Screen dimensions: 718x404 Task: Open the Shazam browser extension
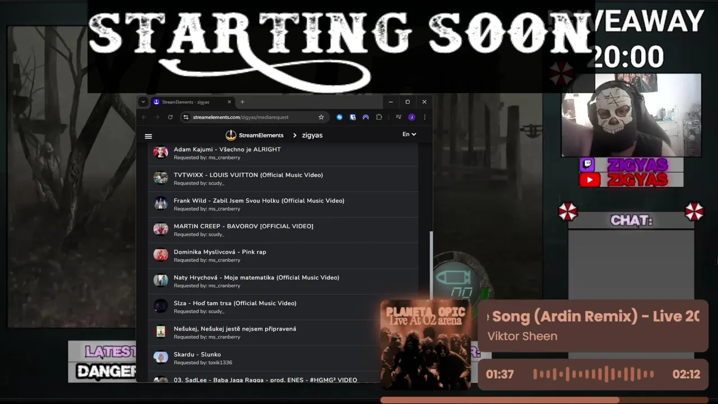pos(339,117)
